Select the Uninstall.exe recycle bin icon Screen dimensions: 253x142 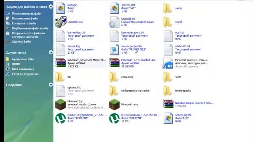point(60,22)
